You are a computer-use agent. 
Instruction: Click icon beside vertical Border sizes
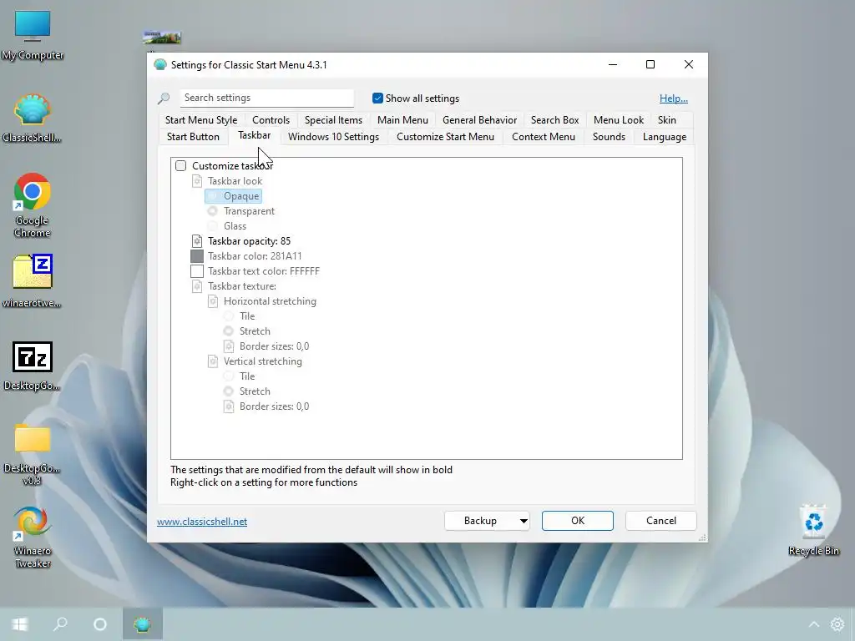coord(229,406)
